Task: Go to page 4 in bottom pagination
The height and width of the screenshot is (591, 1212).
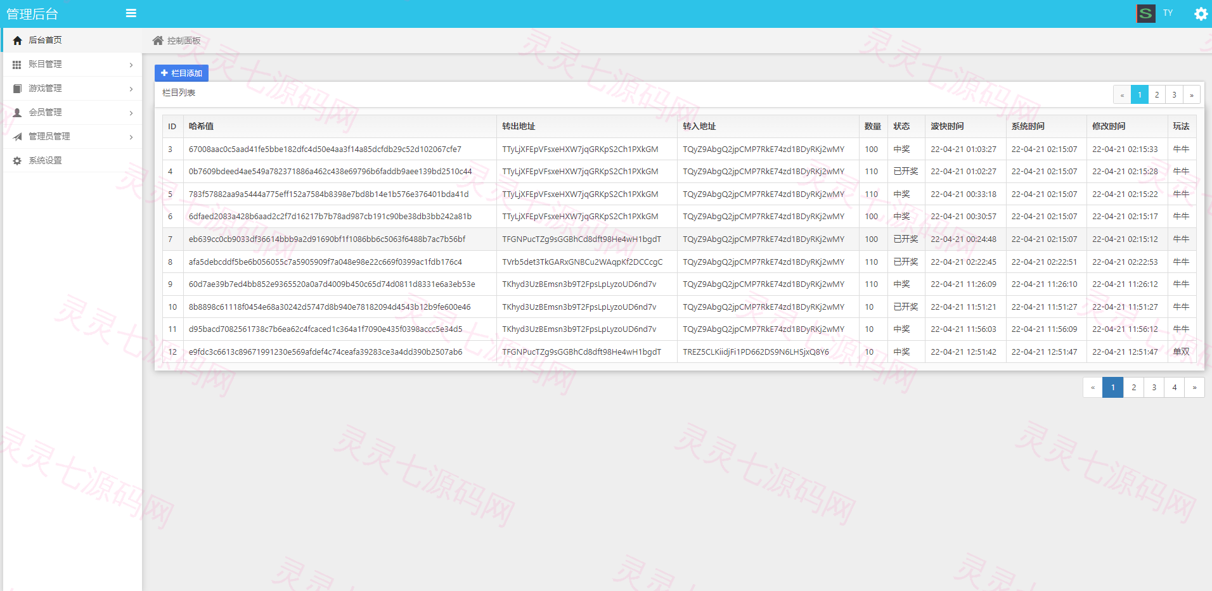Action: click(x=1175, y=387)
